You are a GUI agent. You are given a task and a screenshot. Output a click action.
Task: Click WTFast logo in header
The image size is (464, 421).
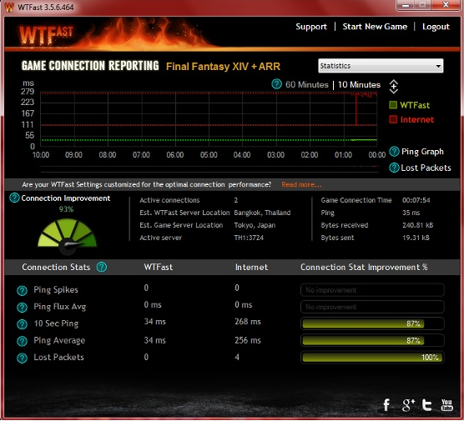46,36
